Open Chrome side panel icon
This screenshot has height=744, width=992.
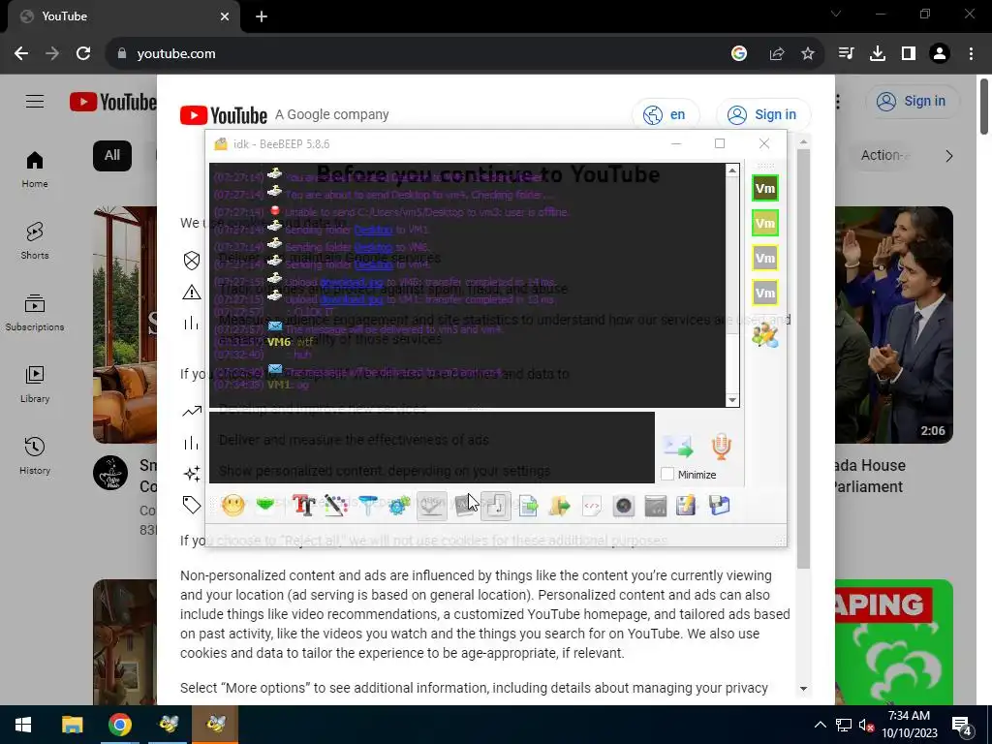point(909,54)
